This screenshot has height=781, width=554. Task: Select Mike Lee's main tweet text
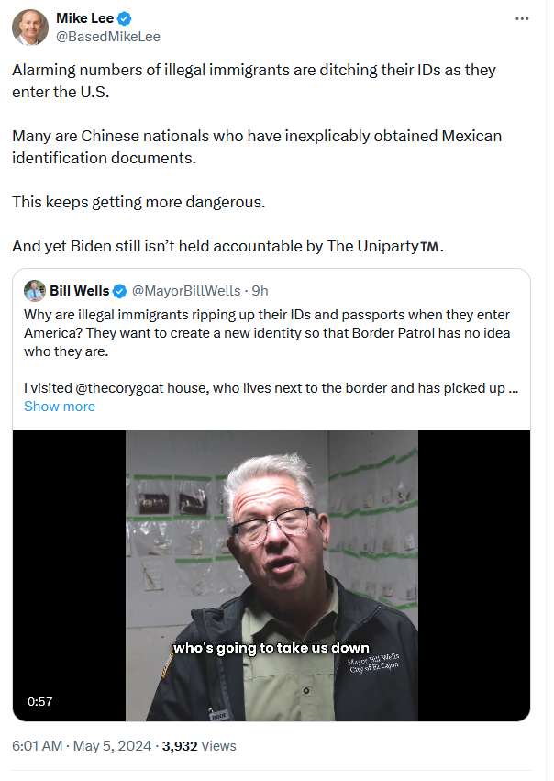[257, 158]
